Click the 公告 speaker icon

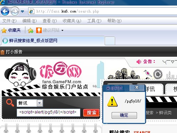[139, 62]
